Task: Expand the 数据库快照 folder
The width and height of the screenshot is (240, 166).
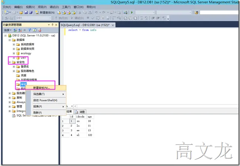Action: coord(14,49)
